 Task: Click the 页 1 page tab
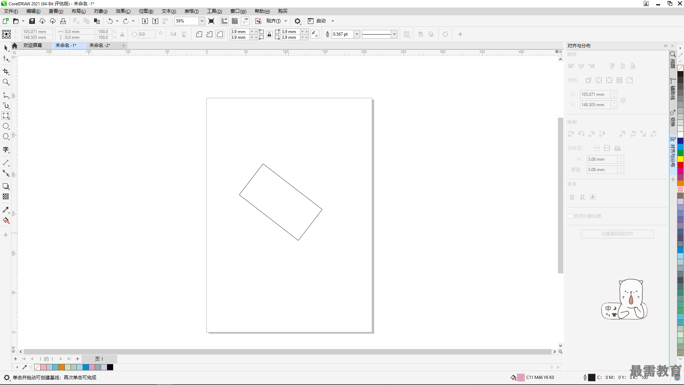(99, 359)
